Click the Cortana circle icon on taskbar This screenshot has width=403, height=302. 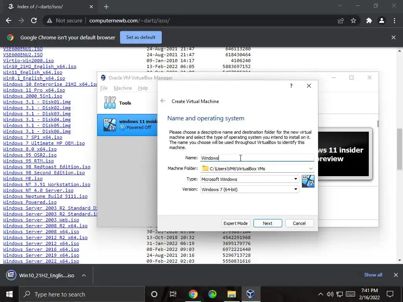point(154,294)
